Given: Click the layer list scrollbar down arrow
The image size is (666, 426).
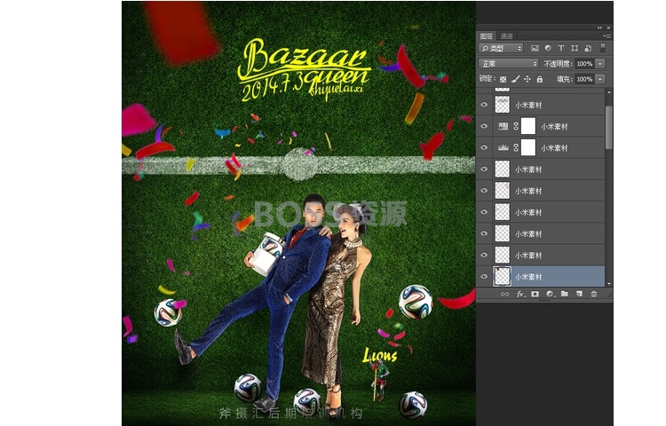Looking at the screenshot, I should point(609,283).
